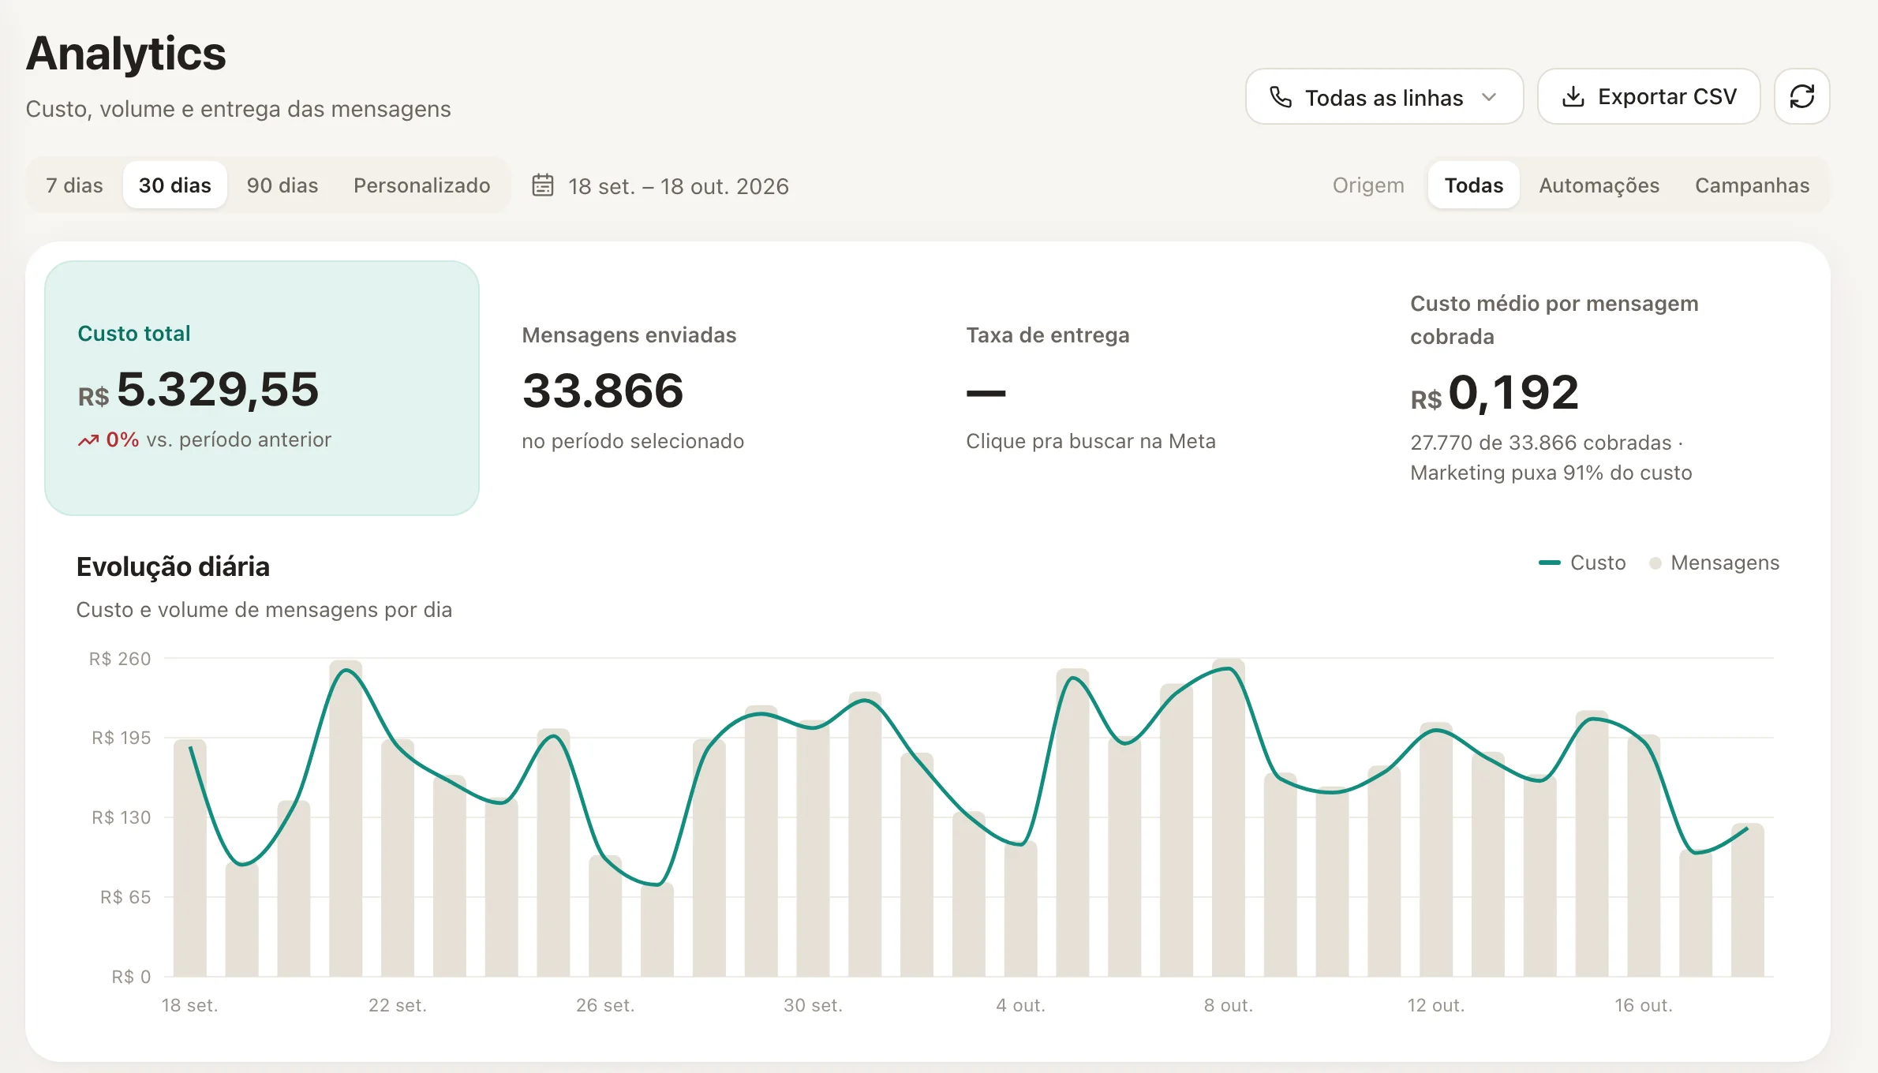Filter the origin by Todas
The image size is (1878, 1073).
(1473, 185)
